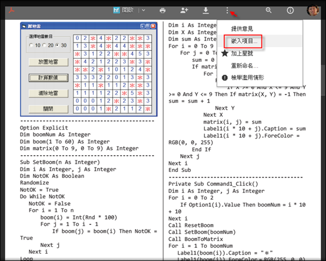Click the hf app icon beside 開啟
326x261 pixels.
tap(116, 10)
